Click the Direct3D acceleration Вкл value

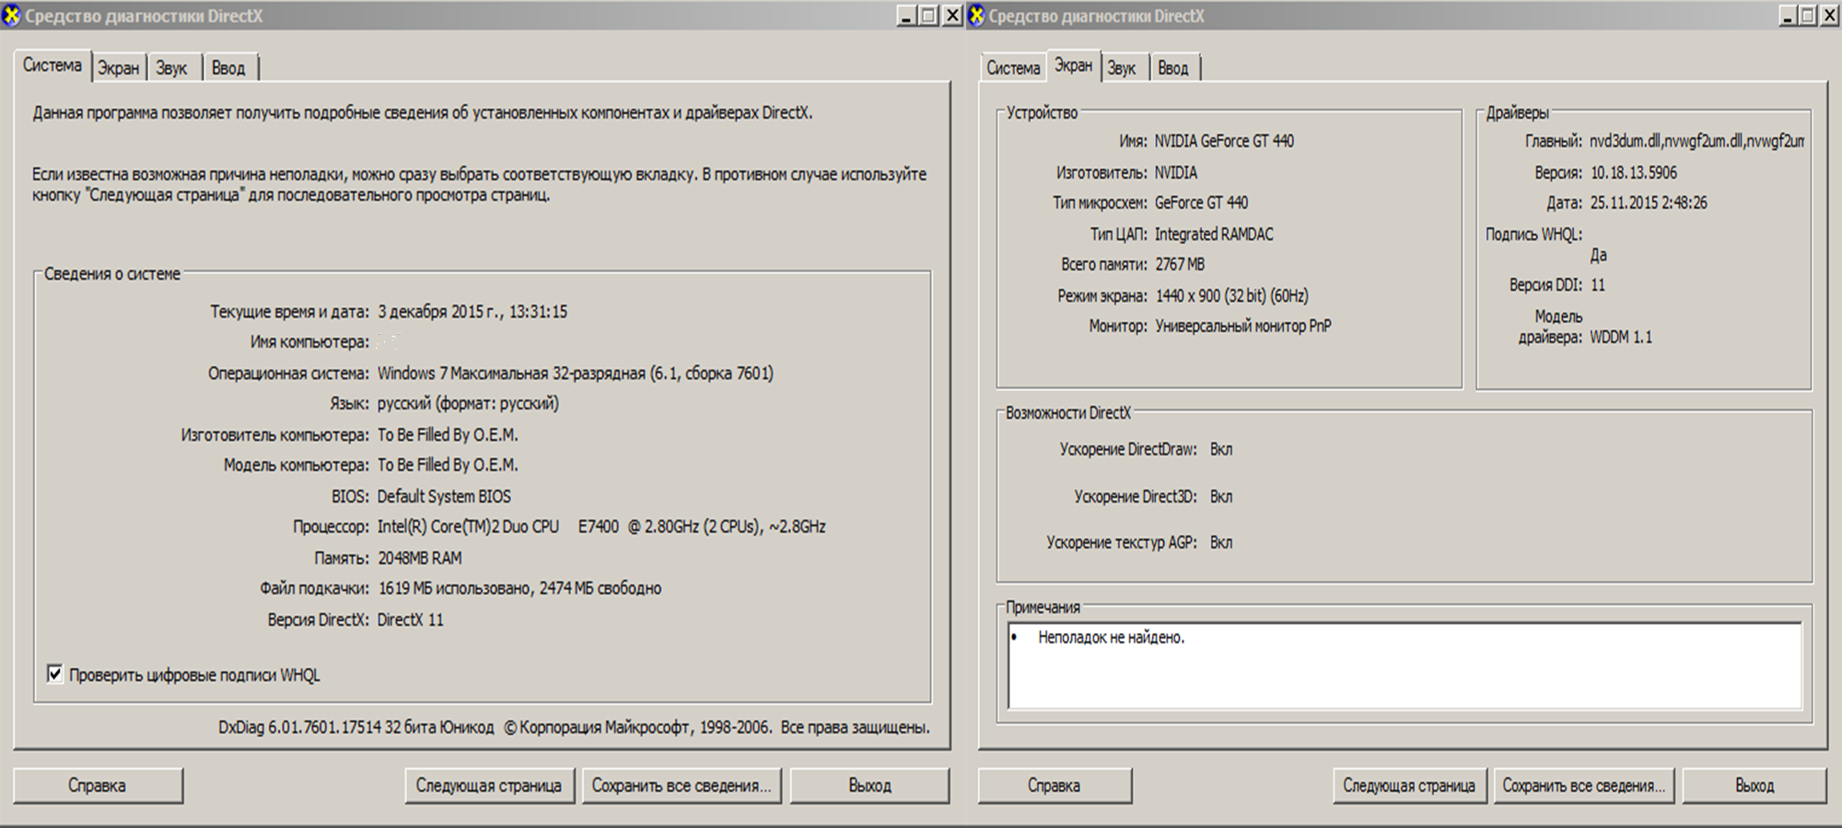pyautogui.click(x=1221, y=497)
